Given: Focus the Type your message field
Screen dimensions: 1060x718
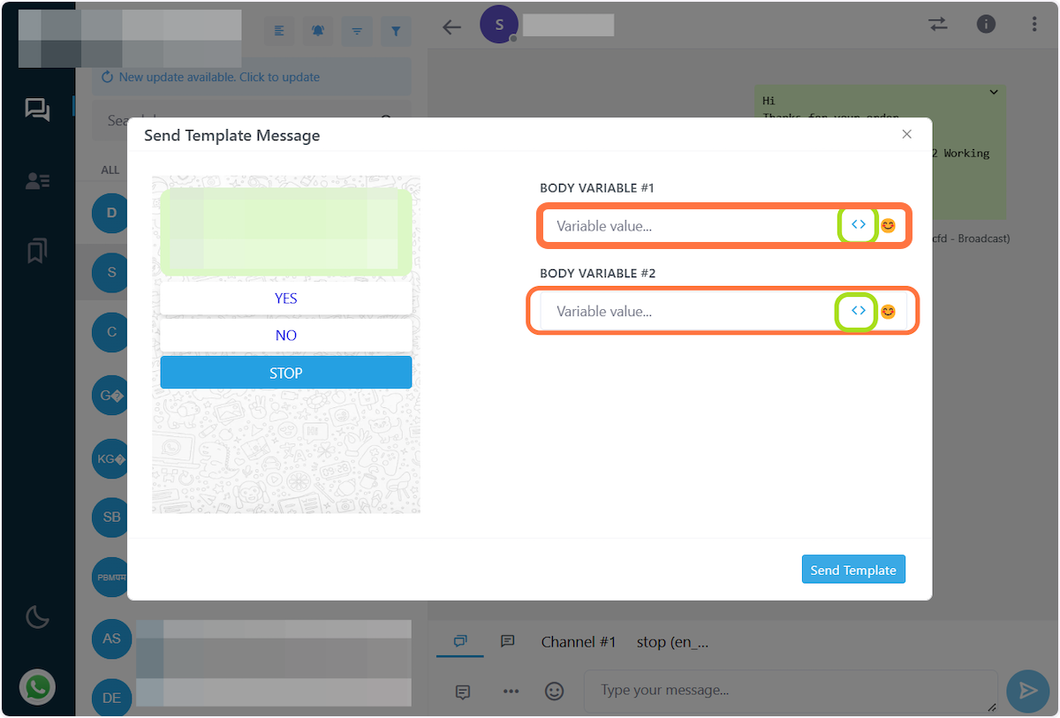Looking at the screenshot, I should pyautogui.click(x=791, y=691).
